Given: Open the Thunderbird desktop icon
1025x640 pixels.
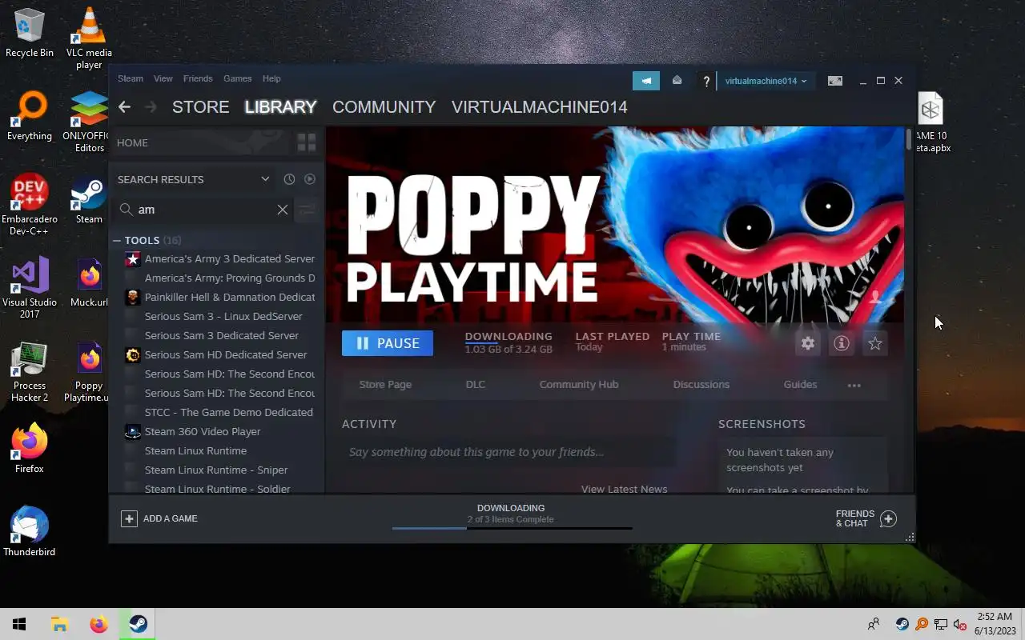Looking at the screenshot, I should tap(30, 531).
